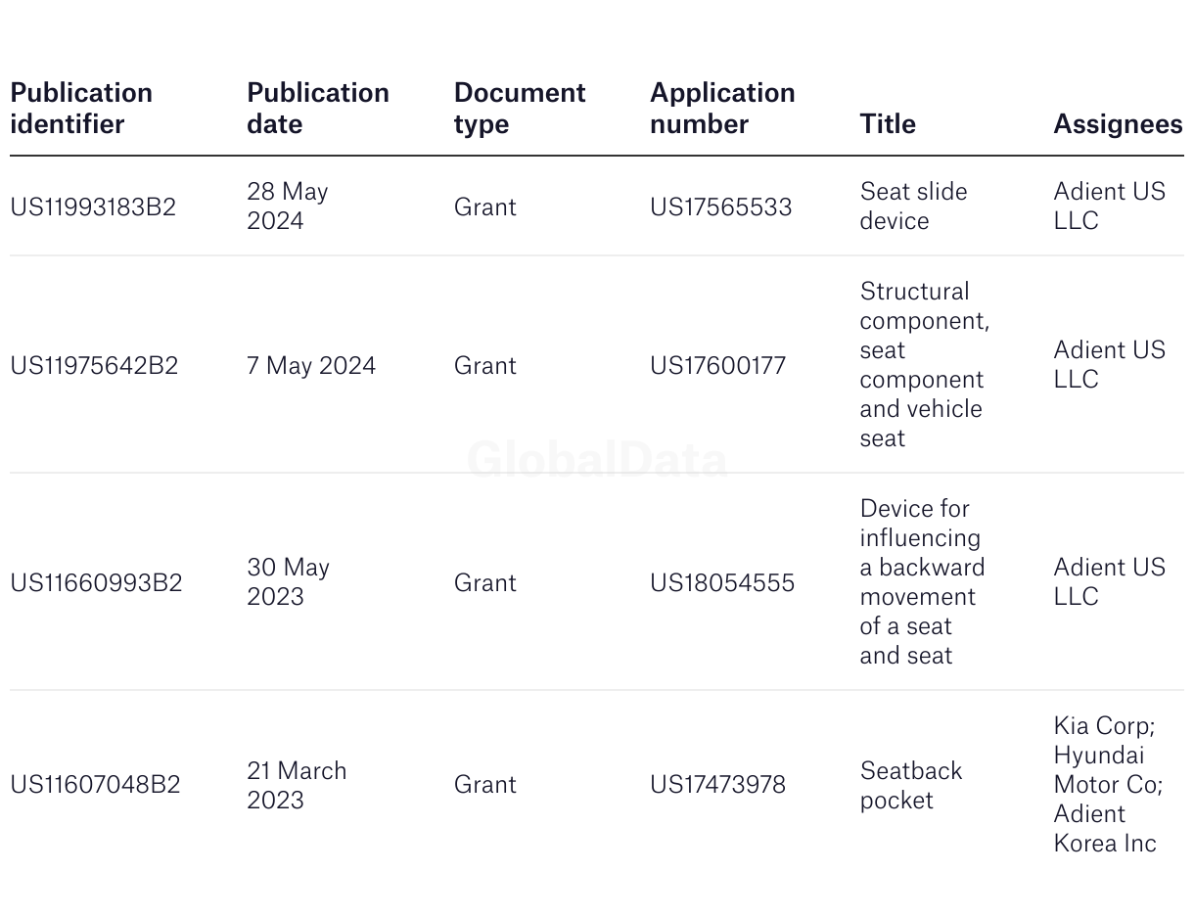Click the 21 March 2023 date cell
Image resolution: width=1194 pixels, height=918 pixels.
click(x=297, y=785)
